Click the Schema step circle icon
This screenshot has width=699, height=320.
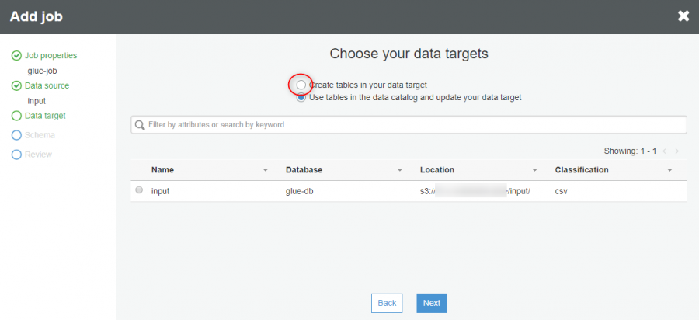point(16,135)
